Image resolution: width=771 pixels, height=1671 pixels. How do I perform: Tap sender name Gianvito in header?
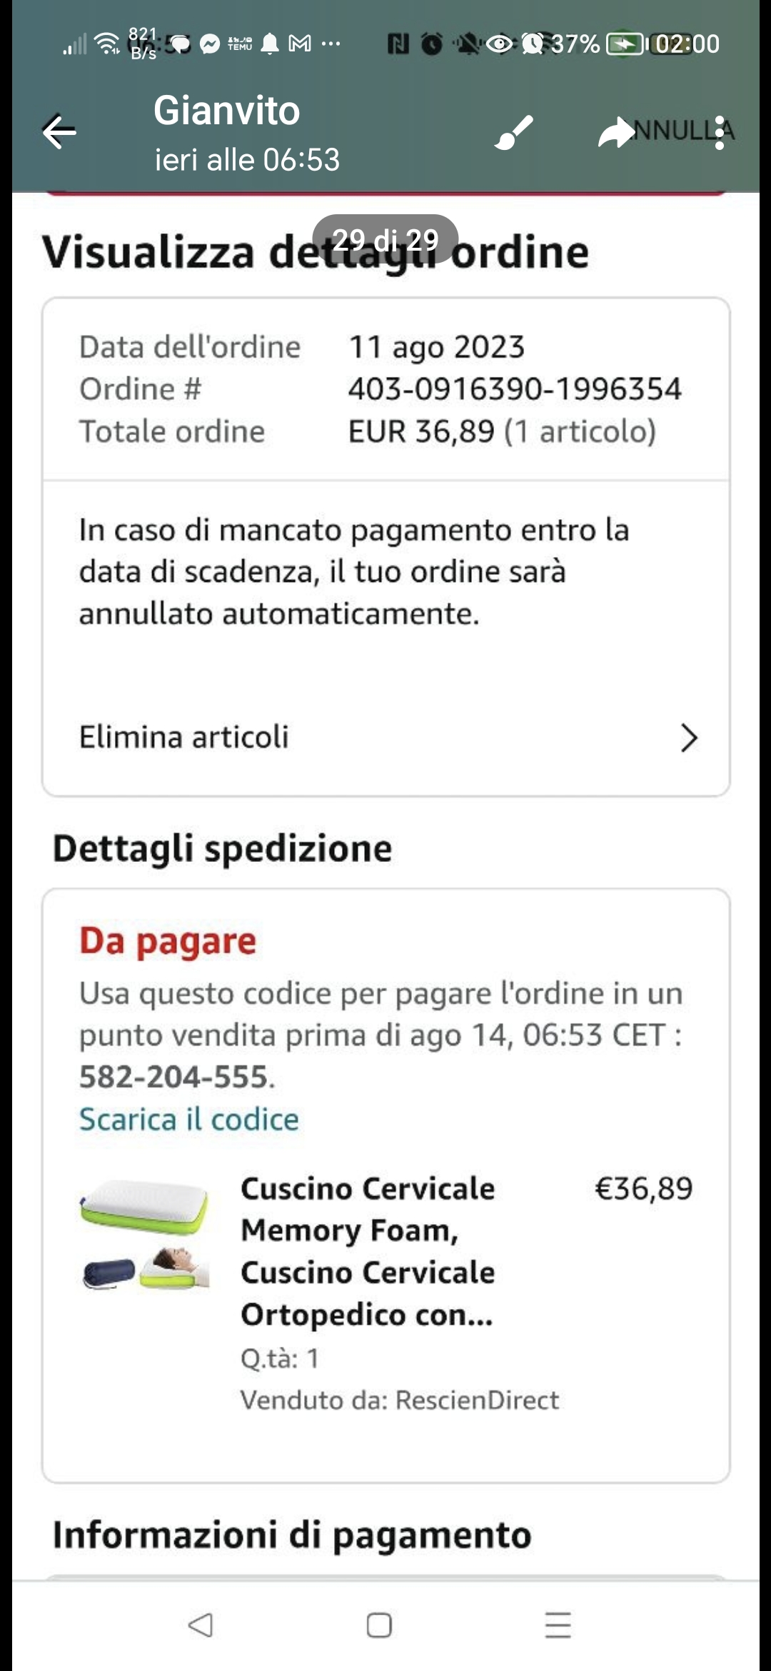click(x=227, y=111)
